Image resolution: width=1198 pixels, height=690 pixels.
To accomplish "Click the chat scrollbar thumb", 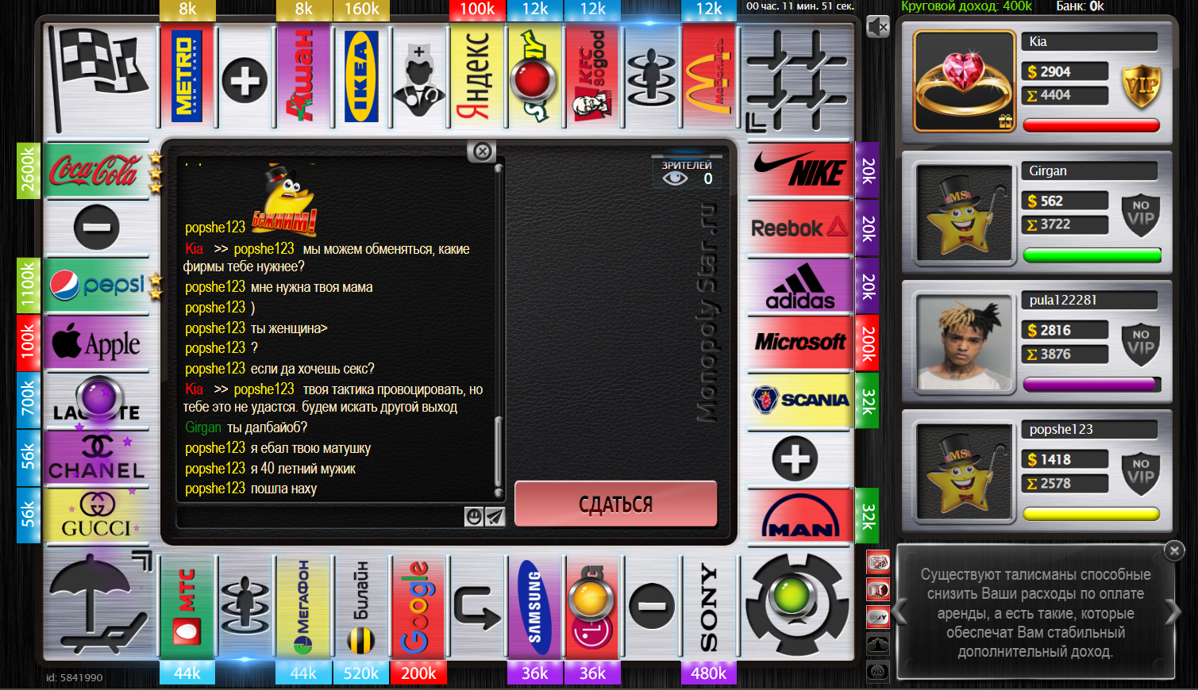I will pyautogui.click(x=499, y=452).
